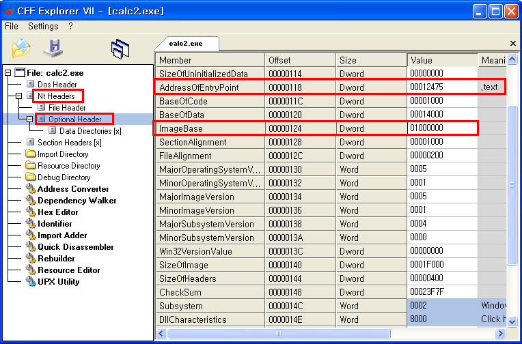The width and height of the screenshot is (522, 344).
Task: Click the FileAlignment member cell
Action: tap(210, 156)
